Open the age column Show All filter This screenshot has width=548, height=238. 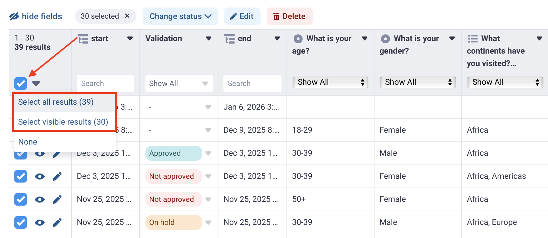pos(330,82)
